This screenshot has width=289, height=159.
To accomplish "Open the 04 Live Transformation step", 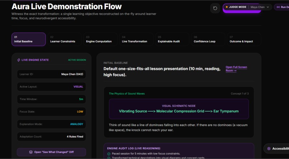I will point(136,39).
